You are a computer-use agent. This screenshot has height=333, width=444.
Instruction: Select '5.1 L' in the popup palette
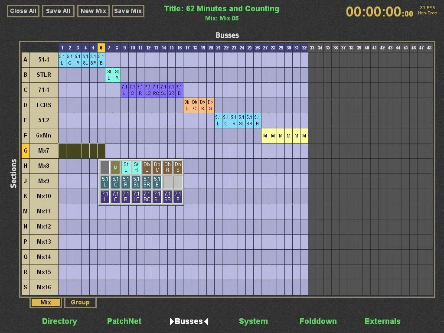pos(105,182)
